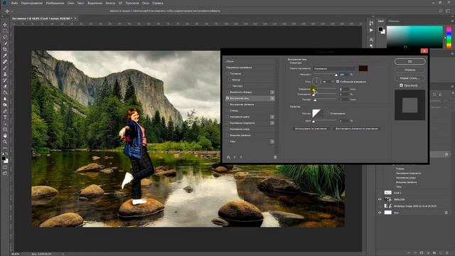Enable the Внешнее свечение effect checkbox
The height and width of the screenshot is (256, 455).
[227, 135]
